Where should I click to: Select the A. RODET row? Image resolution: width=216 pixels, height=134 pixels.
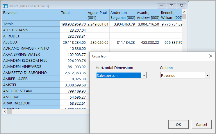point(31,36)
